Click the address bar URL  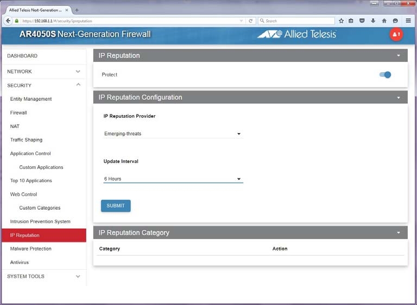click(57, 21)
